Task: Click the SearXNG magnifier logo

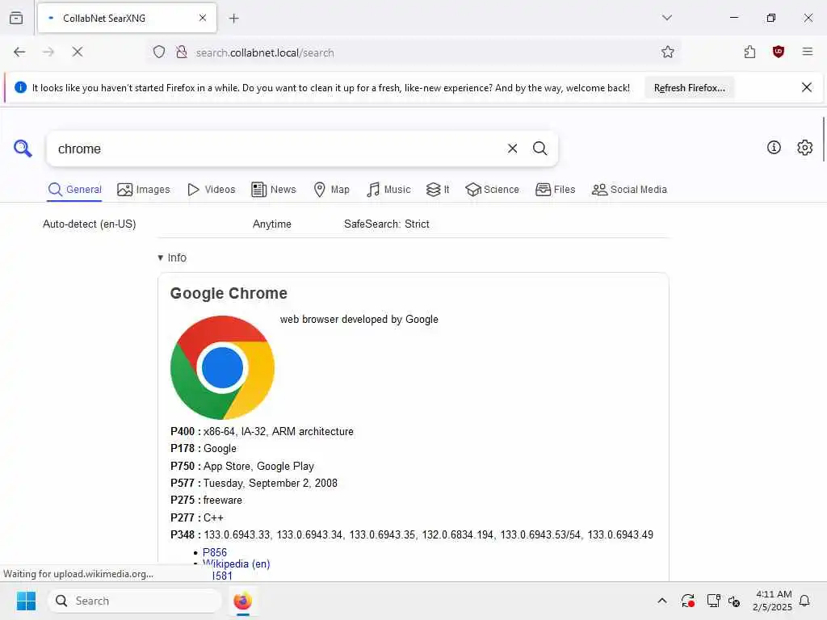Action: [23, 149]
